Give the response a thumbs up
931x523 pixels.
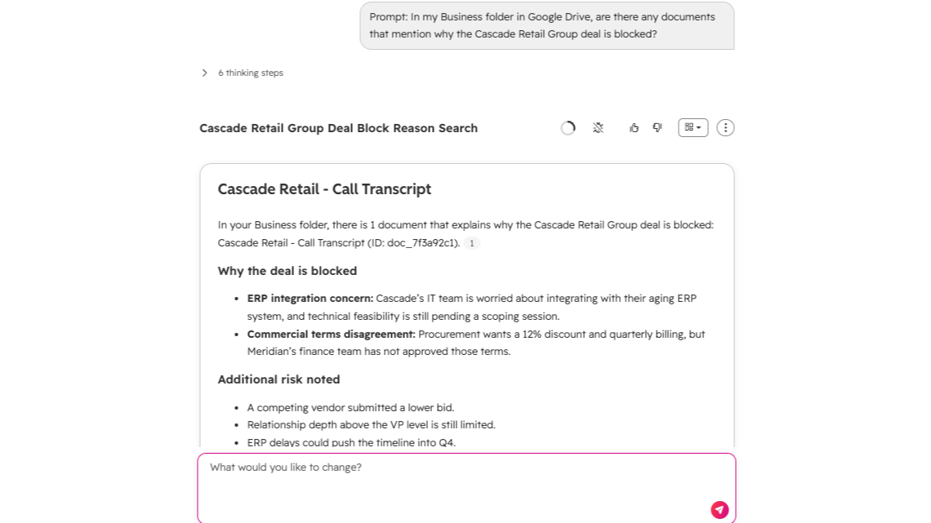tap(634, 127)
